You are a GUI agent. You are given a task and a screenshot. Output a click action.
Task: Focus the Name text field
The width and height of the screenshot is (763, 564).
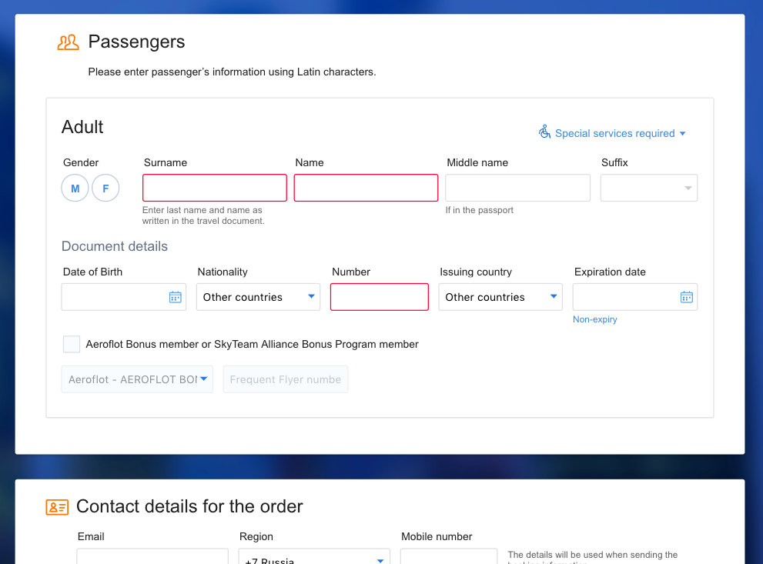pyautogui.click(x=366, y=188)
